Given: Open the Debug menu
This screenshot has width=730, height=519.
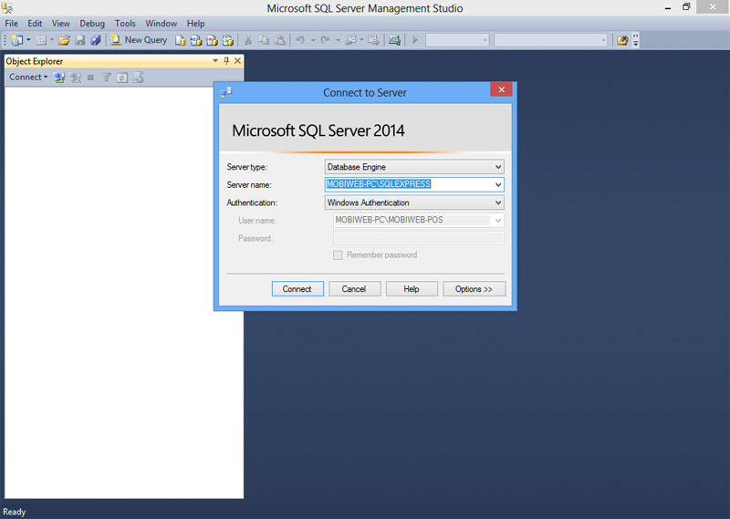Looking at the screenshot, I should coord(92,24).
